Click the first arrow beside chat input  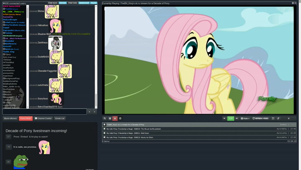[x=89, y=112]
